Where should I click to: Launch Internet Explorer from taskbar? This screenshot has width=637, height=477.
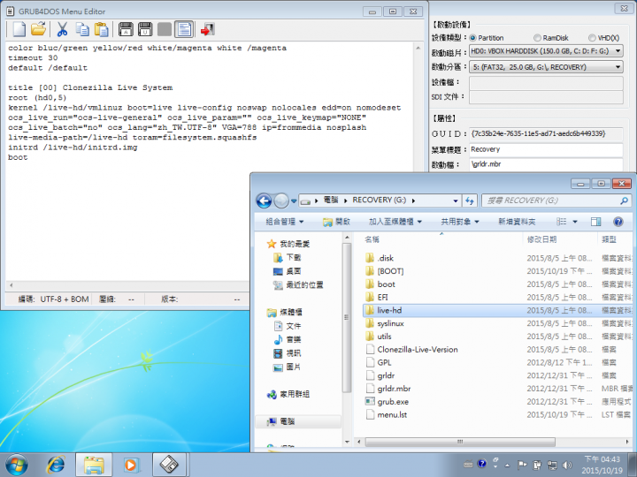tap(56, 465)
